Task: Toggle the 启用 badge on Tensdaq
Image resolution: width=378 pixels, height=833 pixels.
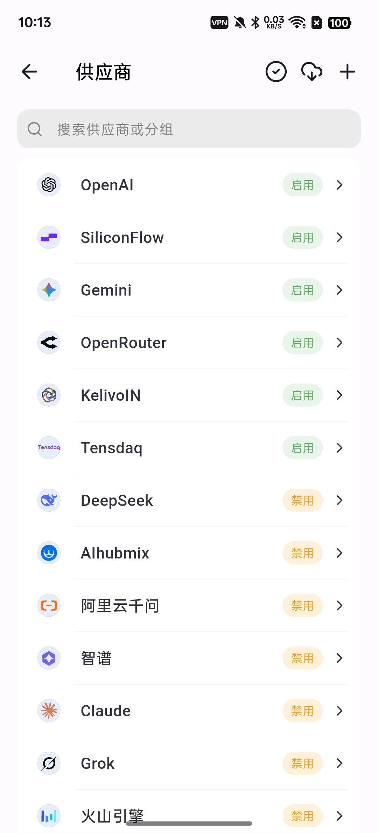Action: point(302,448)
